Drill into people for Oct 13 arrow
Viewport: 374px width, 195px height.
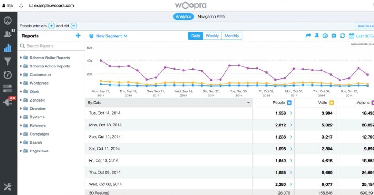tap(291, 125)
